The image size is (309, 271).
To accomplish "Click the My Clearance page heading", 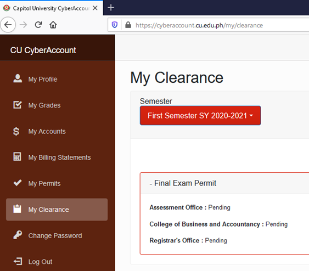I will (177, 78).
